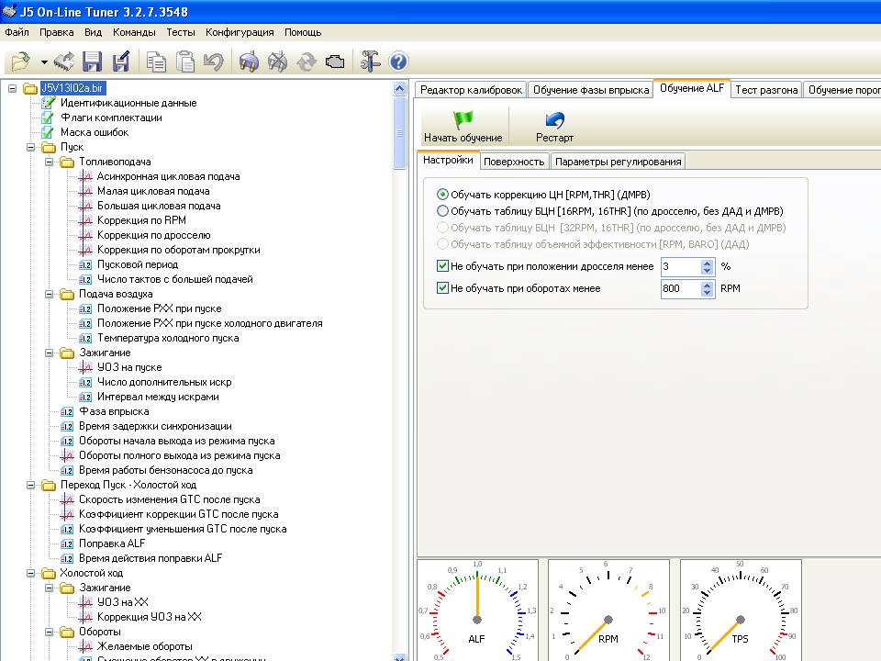Uncheck 'Не обучать при положении дросселя менее'
The image size is (881, 661).
pos(442,266)
